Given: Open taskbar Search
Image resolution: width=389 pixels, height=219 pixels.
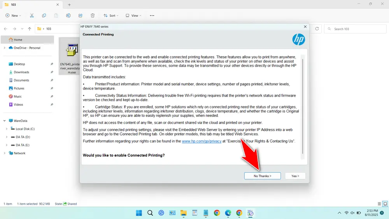Looking at the screenshot, I should coord(150,213).
